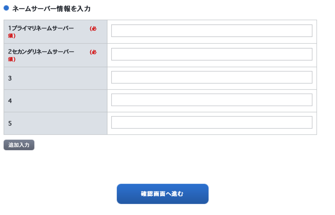Select the name server 5 text box
This screenshot has height=215, width=335.
212,123
